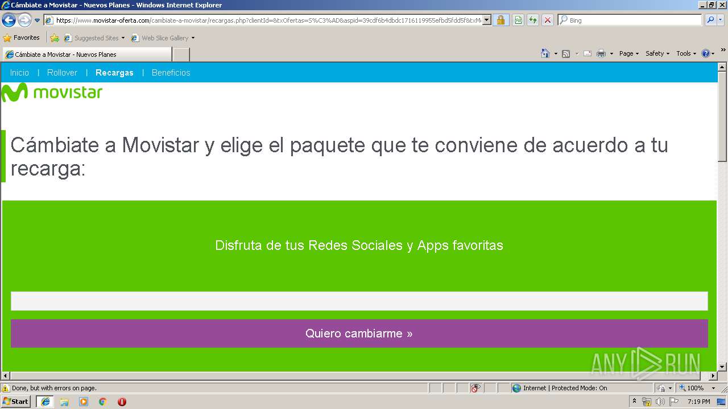Click the 7:19 PM clock

(x=698, y=402)
